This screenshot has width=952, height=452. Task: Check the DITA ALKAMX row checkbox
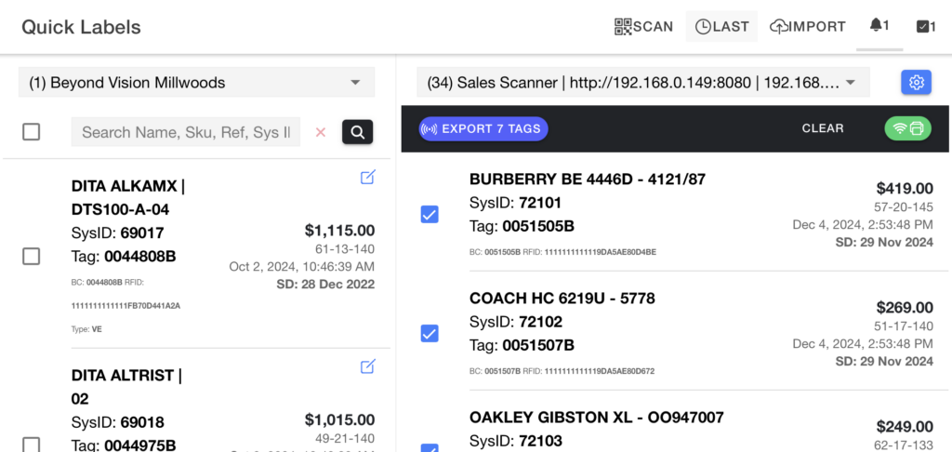(x=31, y=257)
